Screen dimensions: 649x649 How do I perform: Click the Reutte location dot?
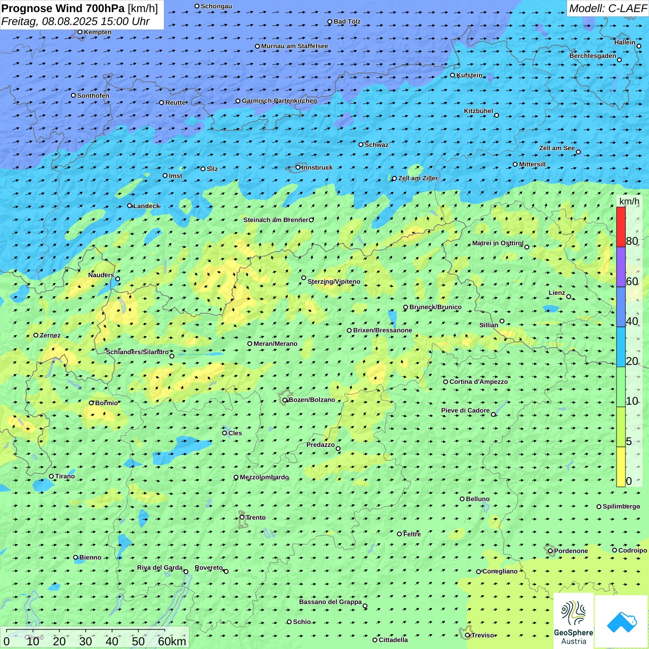point(162,102)
